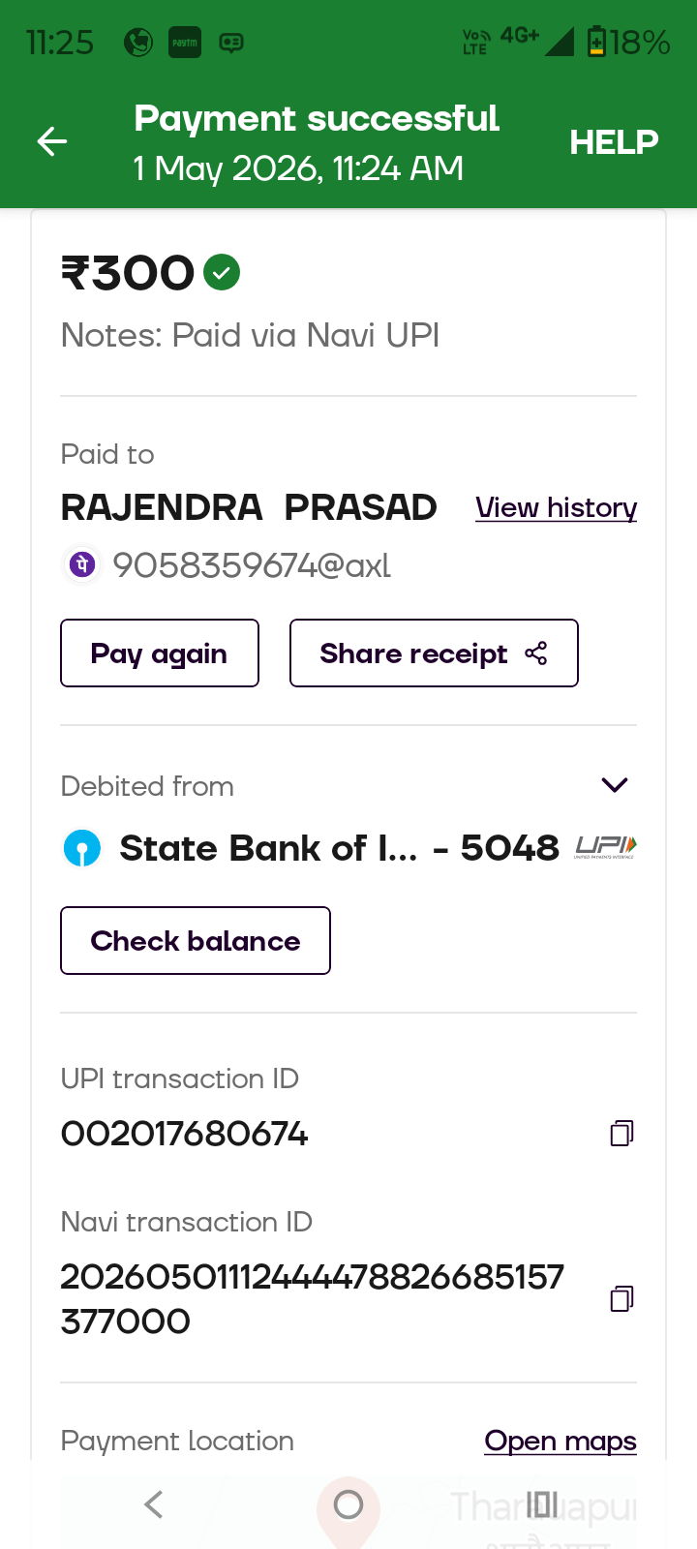697x1549 pixels.
Task: Open View history link
Action: (556, 507)
